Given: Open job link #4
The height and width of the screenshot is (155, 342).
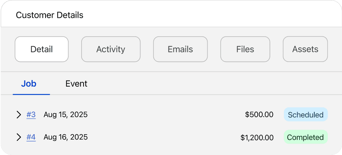Looking at the screenshot, I should point(31,137).
